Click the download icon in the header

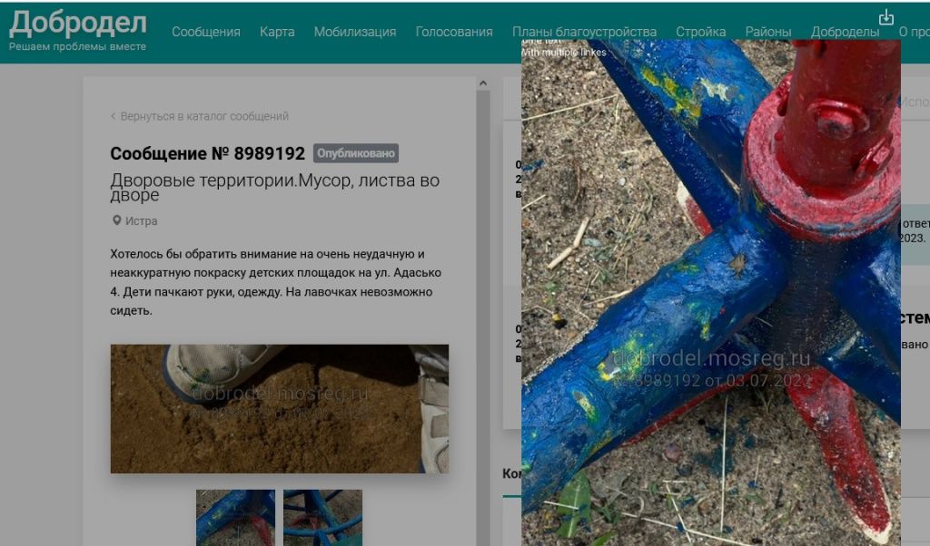click(x=886, y=18)
